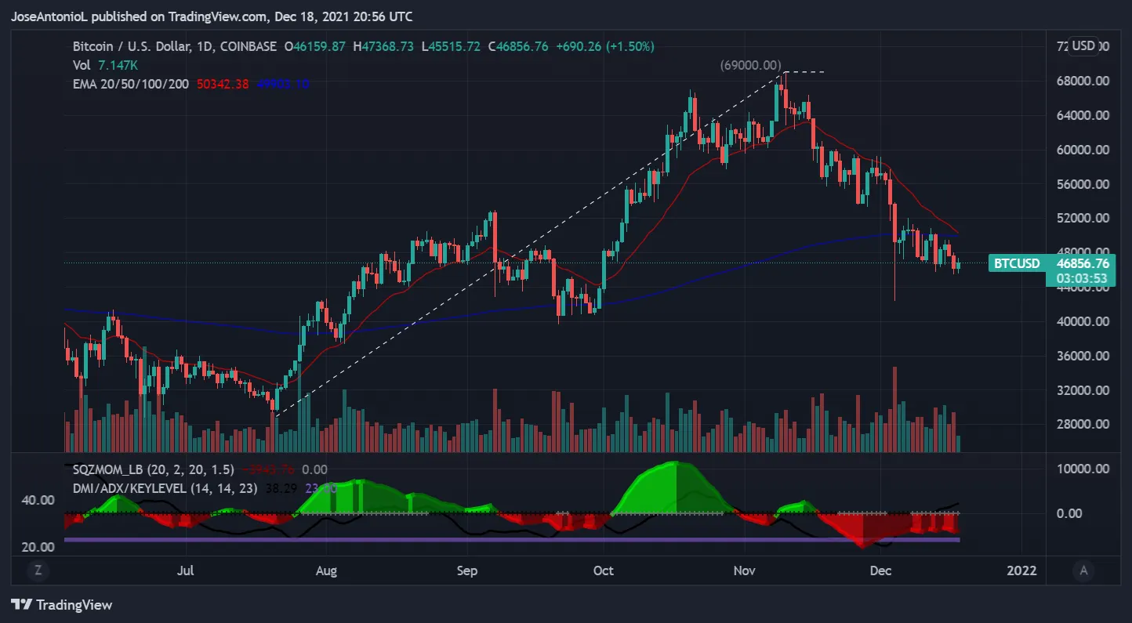The image size is (1132, 623).
Task: Click the BTCUSD price label
Action: [x=1017, y=263]
